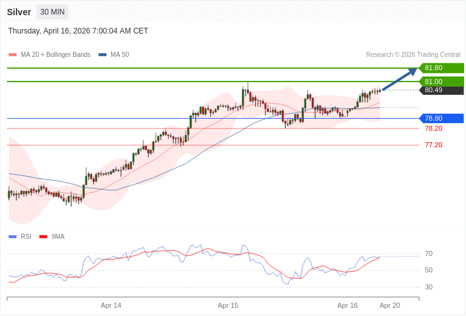Click the MA 20 + Bollinger Bands legend swatch
This screenshot has height=316, width=466.
[x=13, y=55]
